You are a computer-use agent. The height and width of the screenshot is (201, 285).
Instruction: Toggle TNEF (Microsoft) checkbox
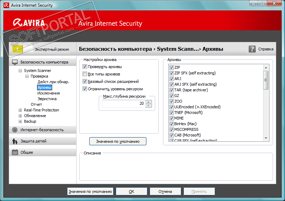tap(171, 113)
